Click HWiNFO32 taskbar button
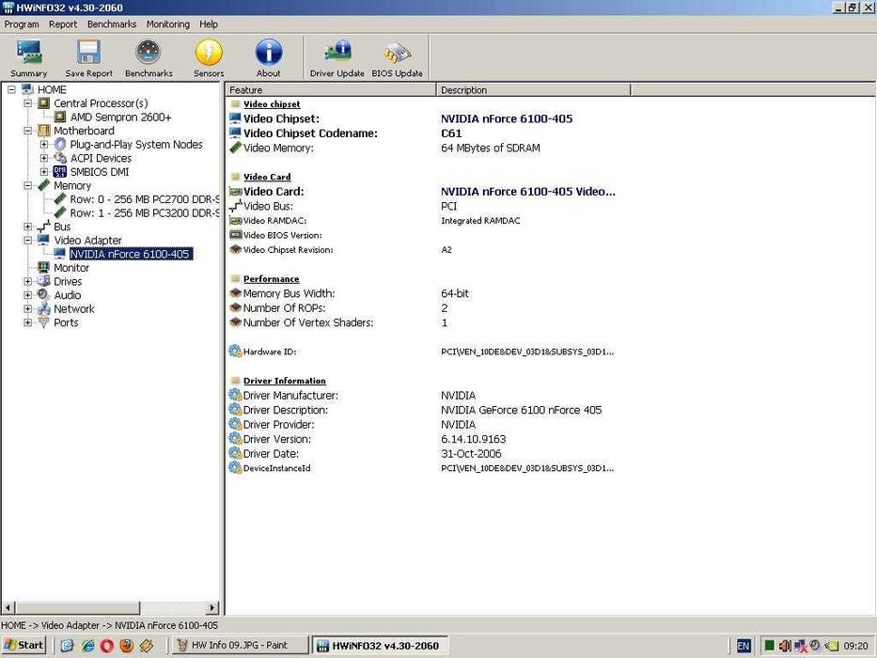 click(x=380, y=645)
